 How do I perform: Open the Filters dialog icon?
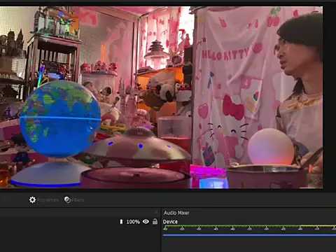click(67, 199)
